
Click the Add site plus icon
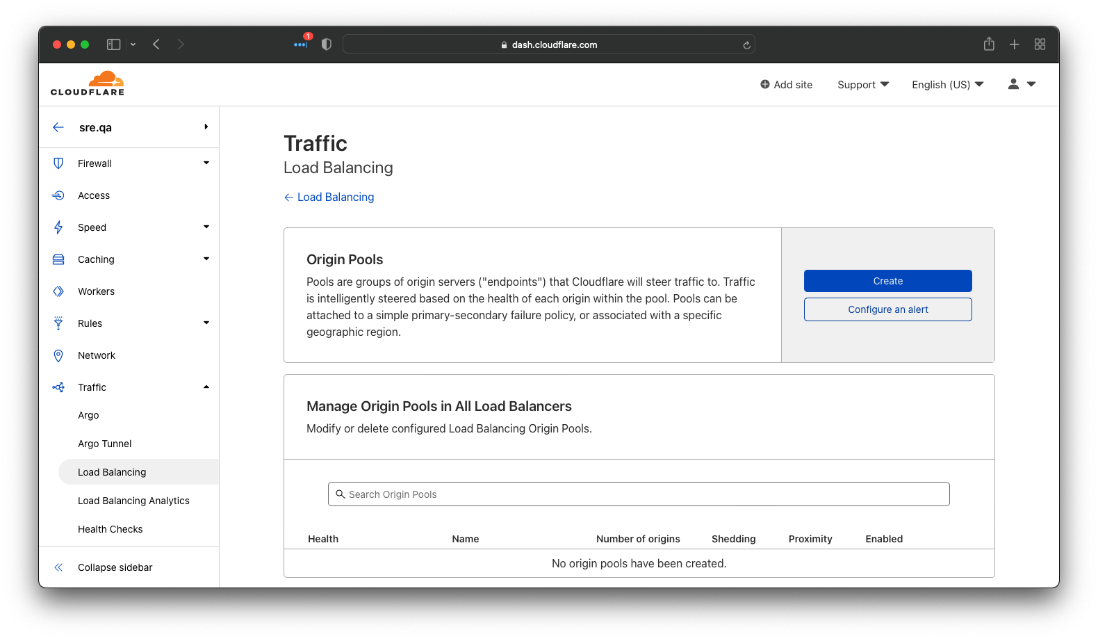pos(764,84)
